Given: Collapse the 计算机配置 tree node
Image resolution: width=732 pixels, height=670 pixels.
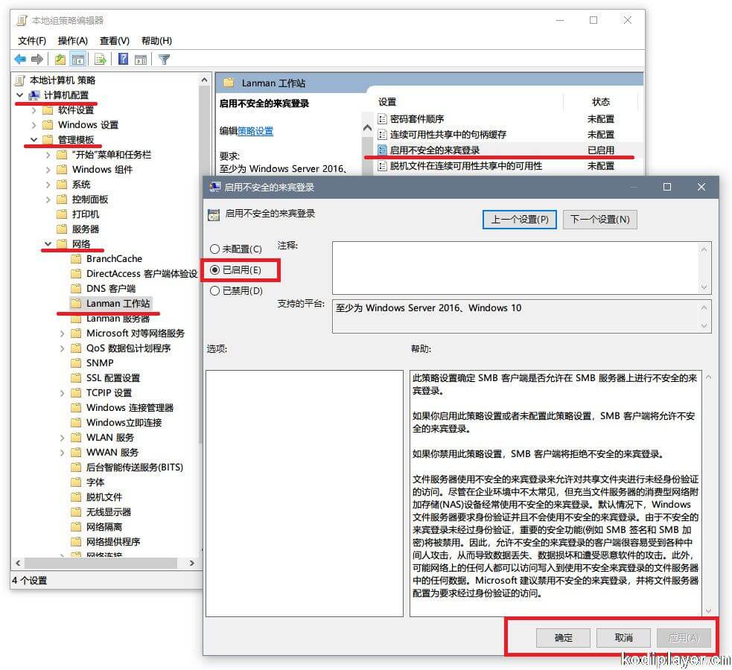Looking at the screenshot, I should coord(20,95).
